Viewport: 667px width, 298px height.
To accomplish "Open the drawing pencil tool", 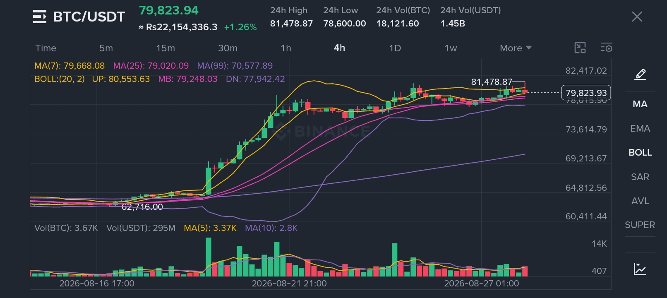I will click(640, 74).
